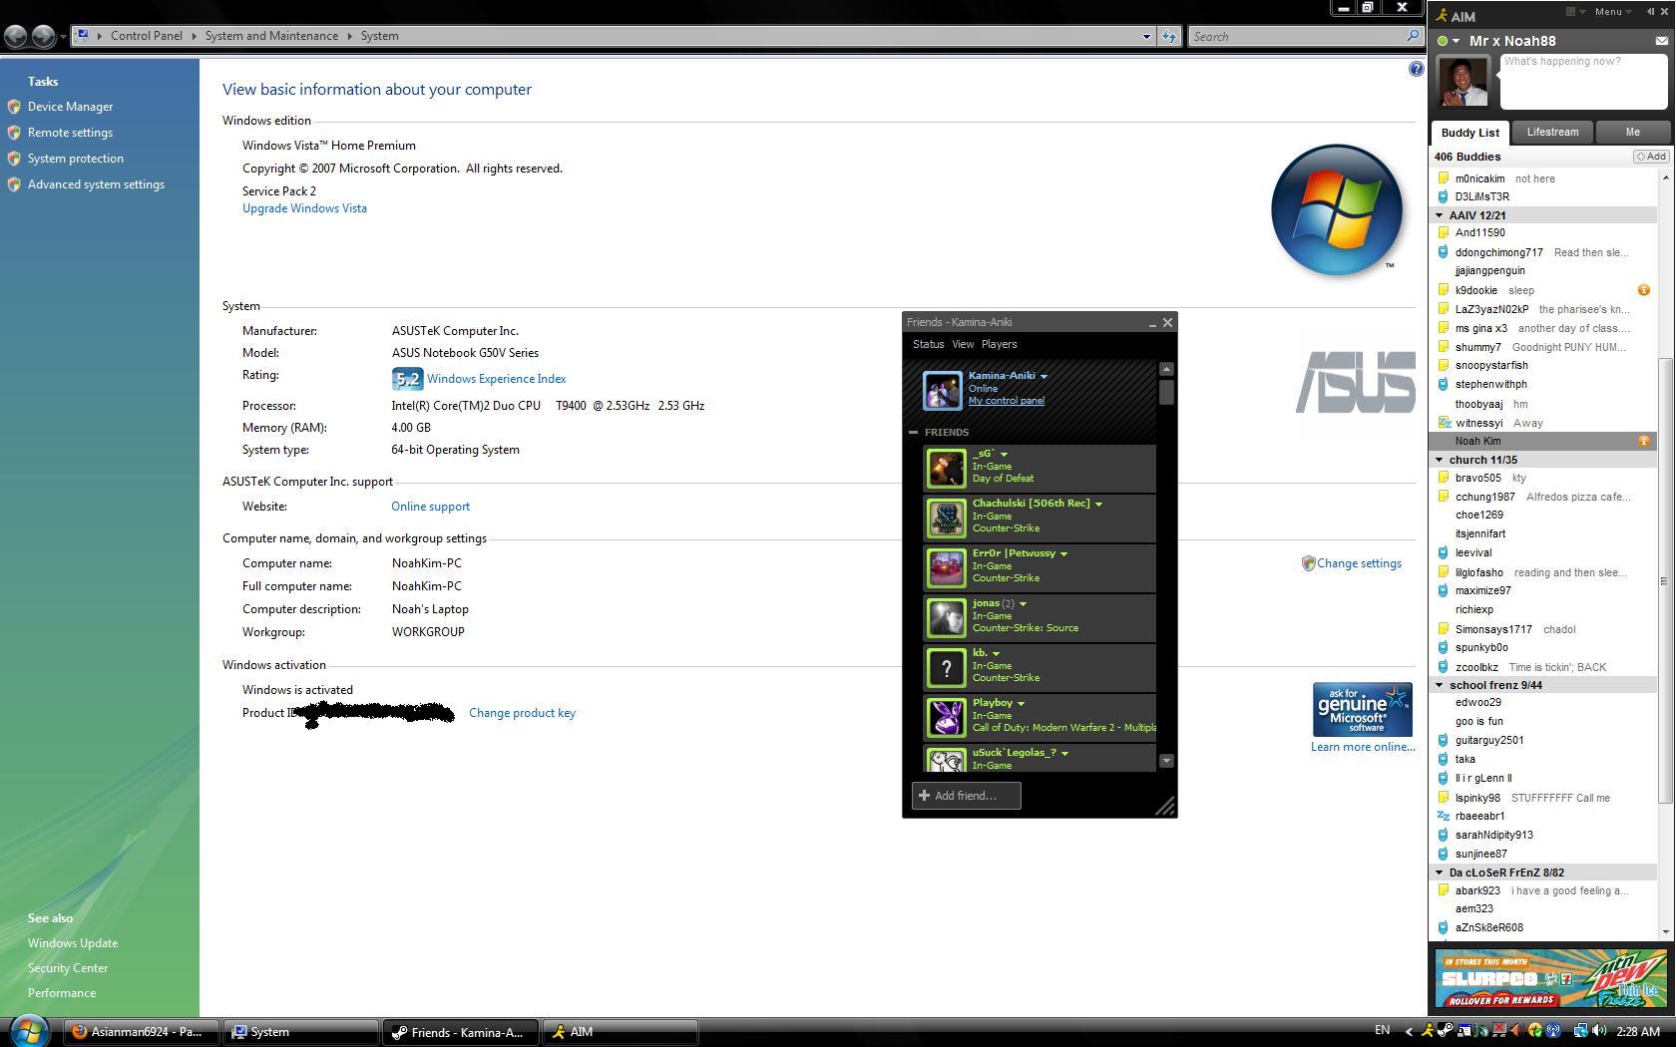Image resolution: width=1676 pixels, height=1047 pixels.
Task: Click the 'What's happening now?' status field
Action: [x=1583, y=80]
